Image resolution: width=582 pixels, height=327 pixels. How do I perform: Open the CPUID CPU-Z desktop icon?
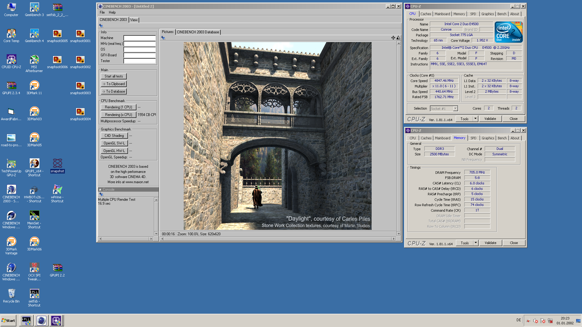tap(11, 61)
